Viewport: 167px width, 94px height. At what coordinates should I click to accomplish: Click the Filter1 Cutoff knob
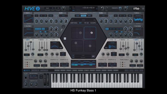click(x=51, y=28)
